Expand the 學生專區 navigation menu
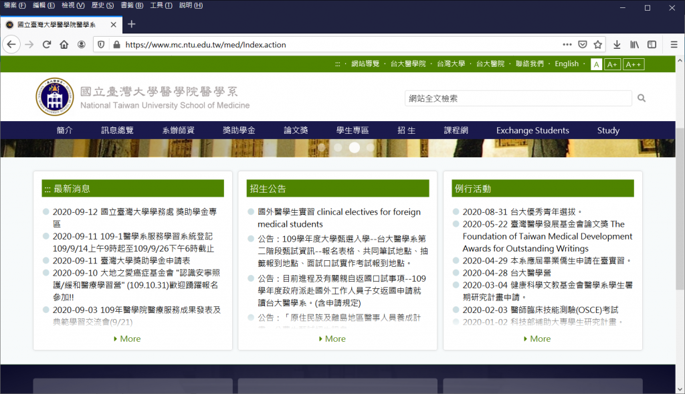Viewport: 685px width, 394px height. pos(353,130)
